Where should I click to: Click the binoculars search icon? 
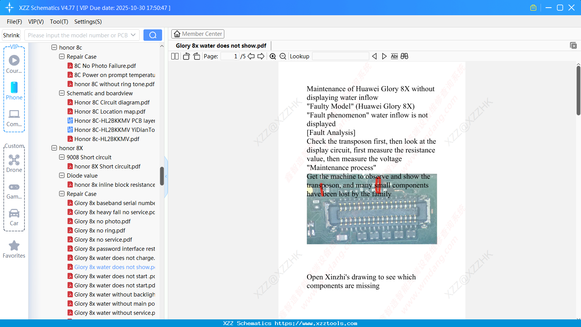404,56
